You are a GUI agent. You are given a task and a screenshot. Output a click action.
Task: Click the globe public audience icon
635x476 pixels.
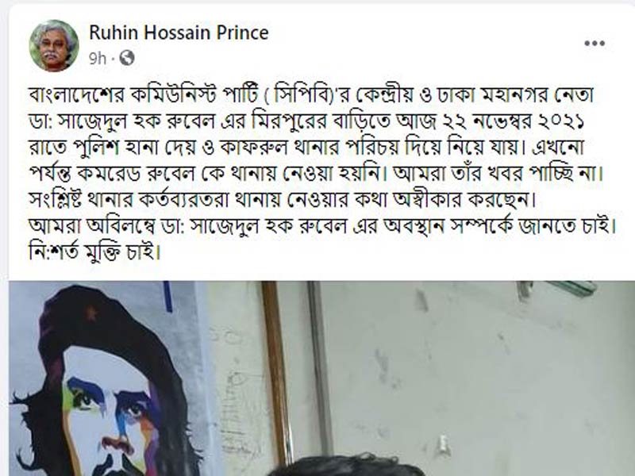127,58
